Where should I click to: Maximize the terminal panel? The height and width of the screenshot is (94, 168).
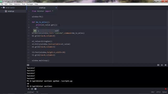(158, 65)
